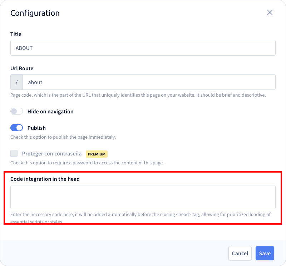Click the slash icon before the route field
This screenshot has width=286, height=266.
pyautogui.click(x=17, y=82)
